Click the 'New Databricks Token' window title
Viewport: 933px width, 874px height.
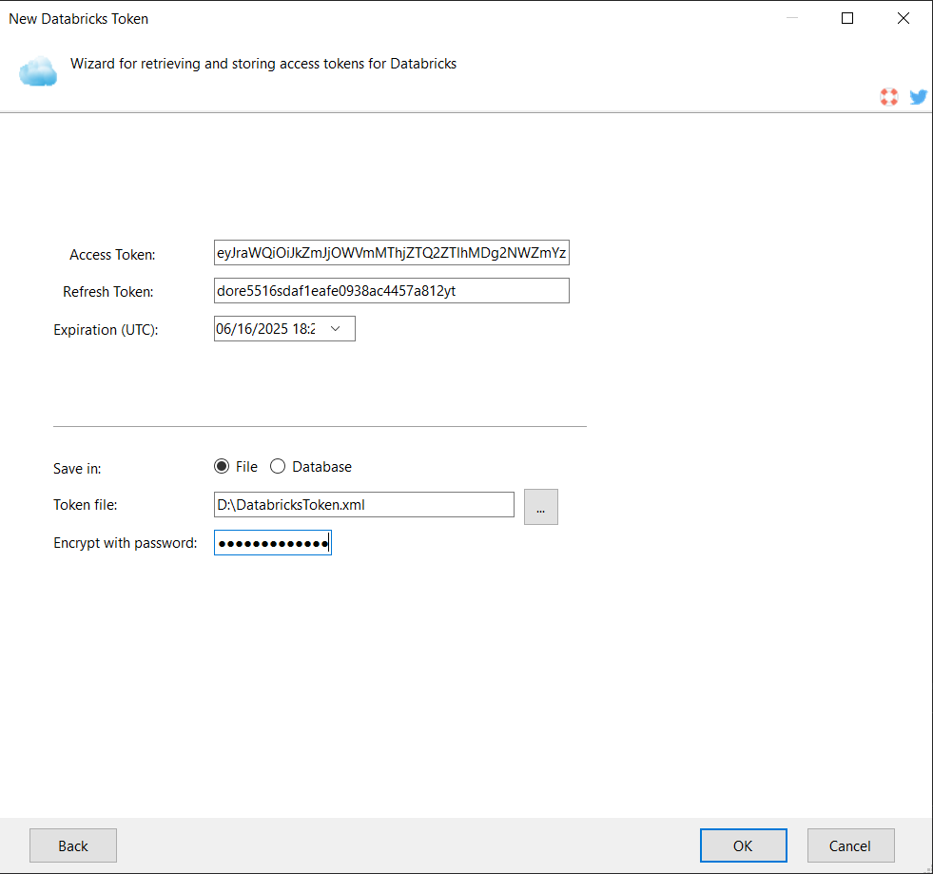click(x=79, y=19)
